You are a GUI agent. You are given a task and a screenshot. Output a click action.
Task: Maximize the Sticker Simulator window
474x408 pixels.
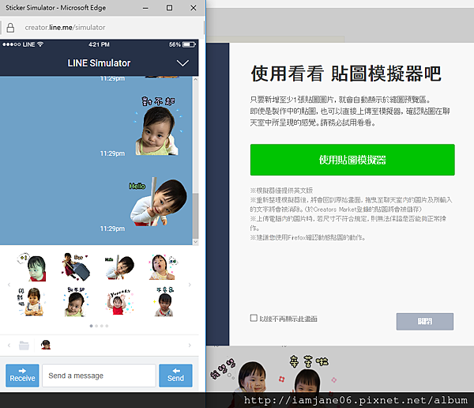tap(169, 8)
